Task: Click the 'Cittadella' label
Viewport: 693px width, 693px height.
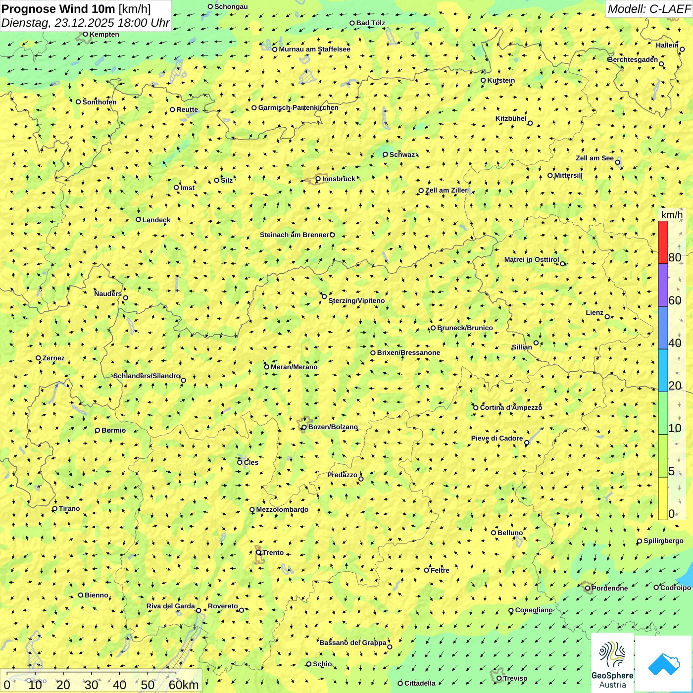Action: coord(420,683)
